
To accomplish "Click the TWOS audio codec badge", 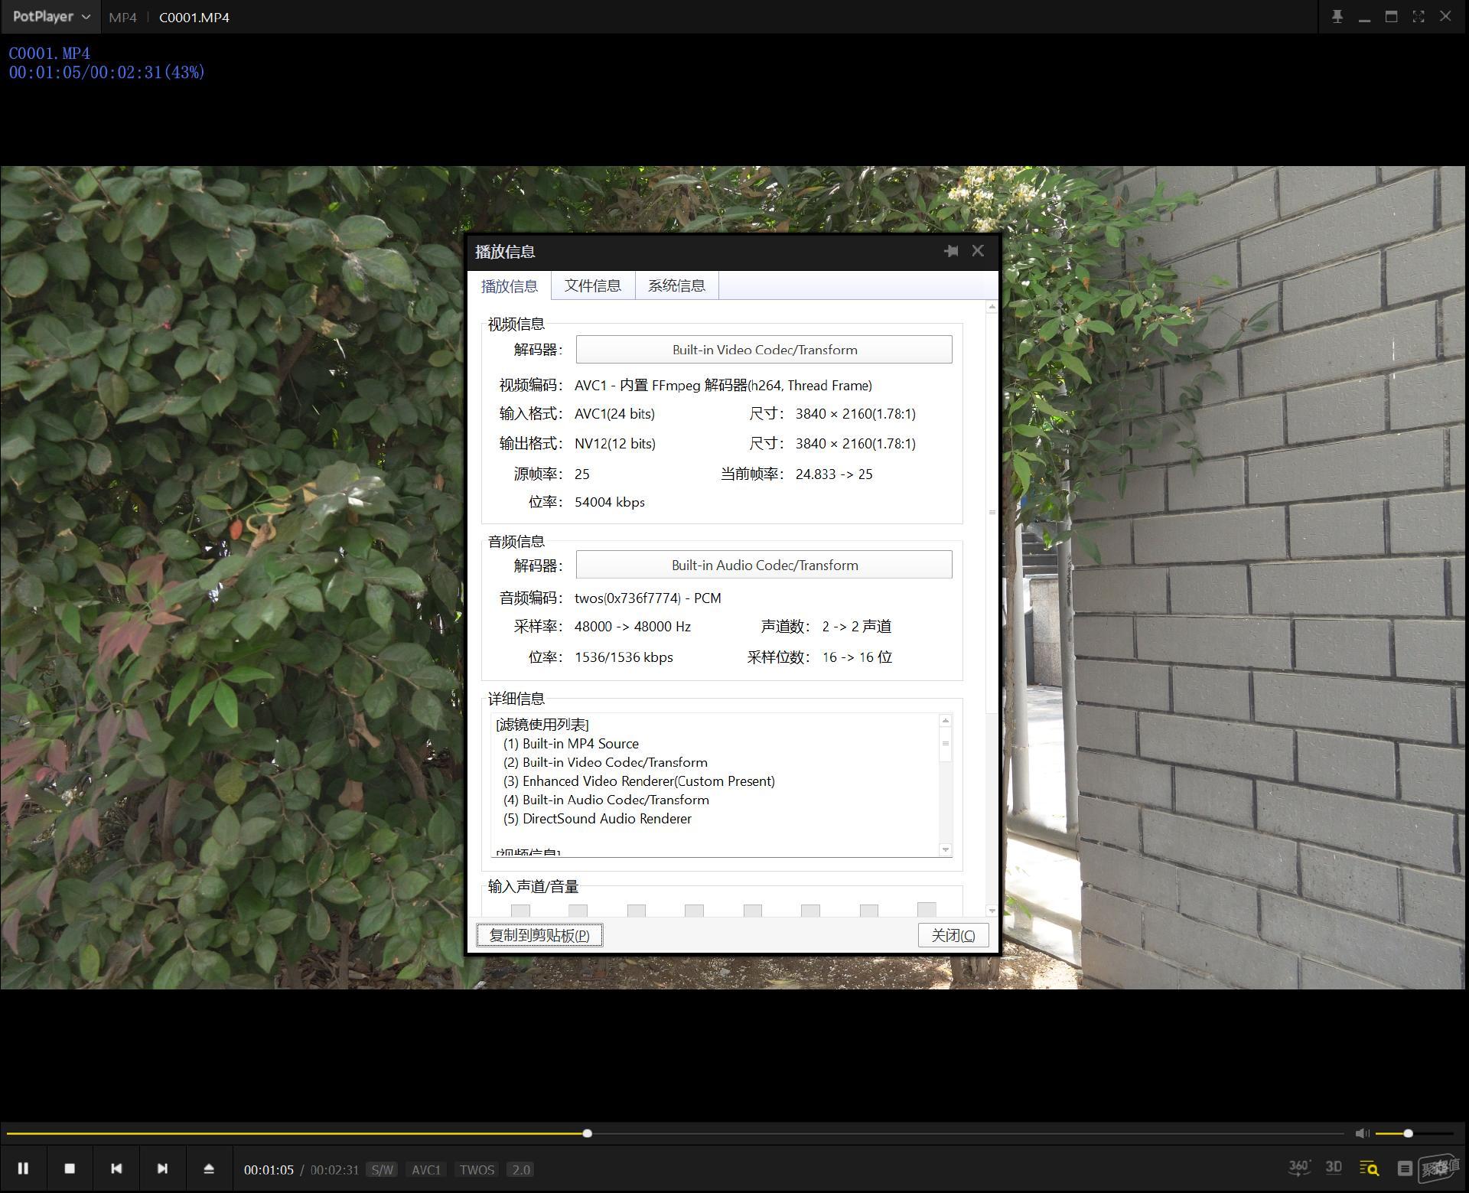I will coord(477,1169).
